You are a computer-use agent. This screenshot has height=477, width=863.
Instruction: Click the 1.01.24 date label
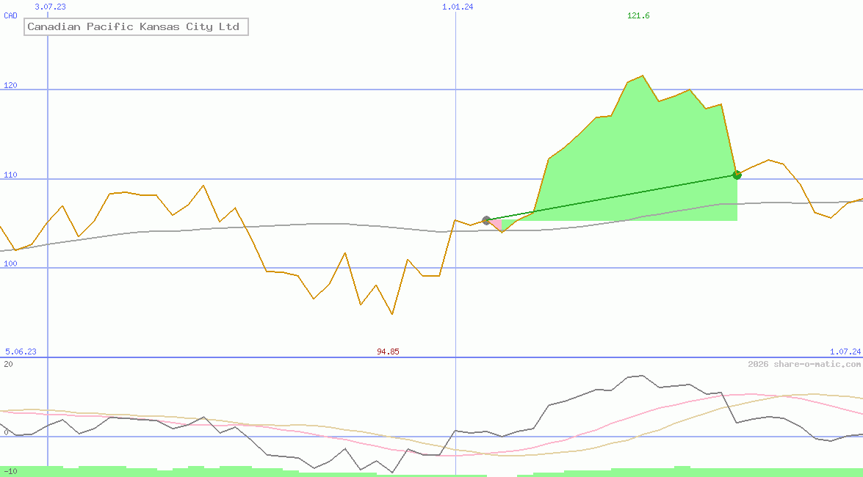[458, 7]
